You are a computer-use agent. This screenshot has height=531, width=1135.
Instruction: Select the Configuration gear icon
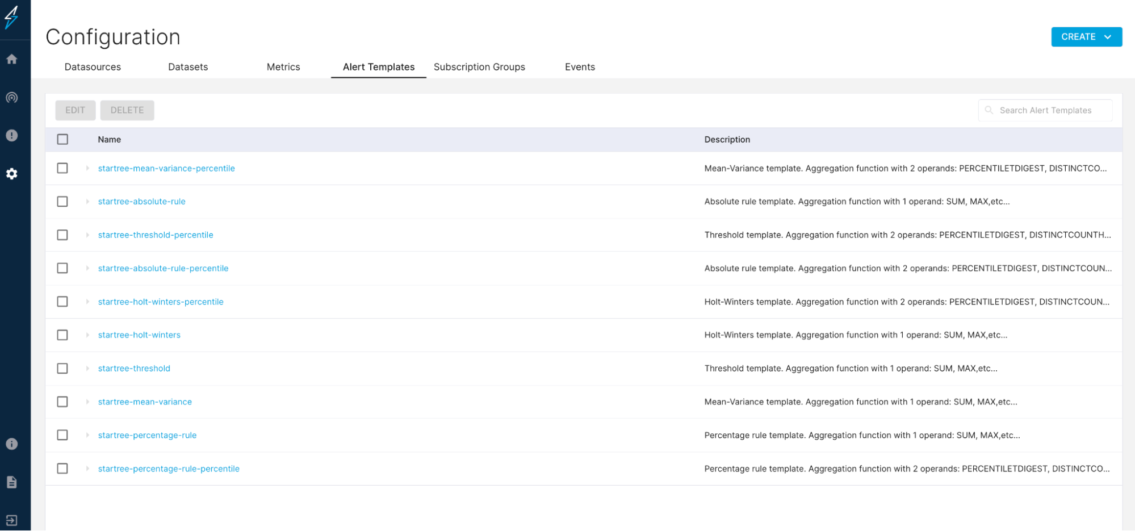[x=11, y=174]
